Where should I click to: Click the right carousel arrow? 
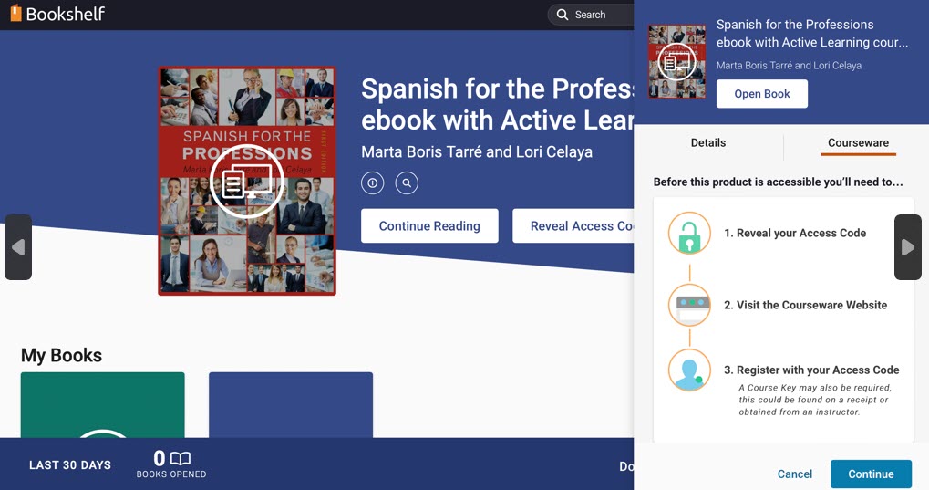point(907,247)
